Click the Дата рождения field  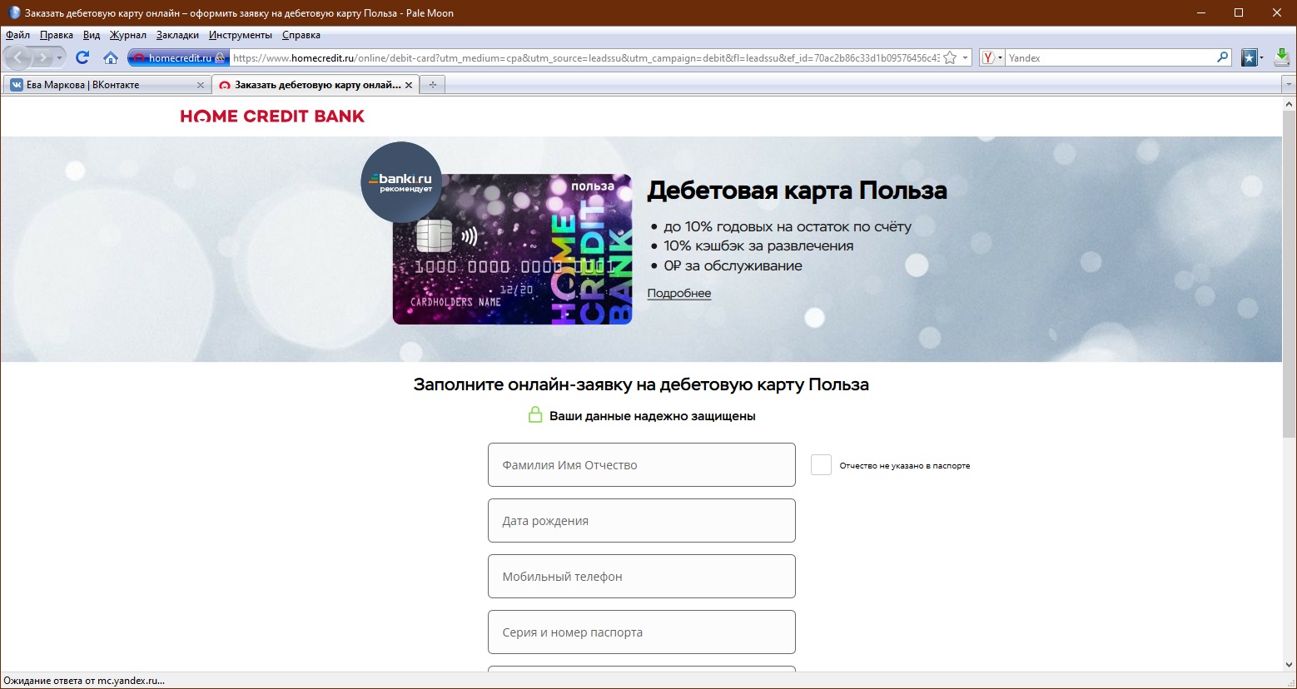click(642, 521)
